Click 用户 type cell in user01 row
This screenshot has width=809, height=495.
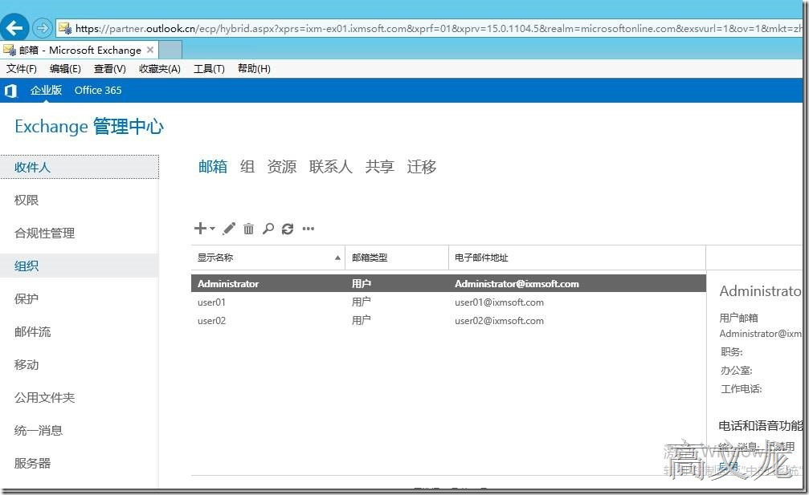(362, 302)
